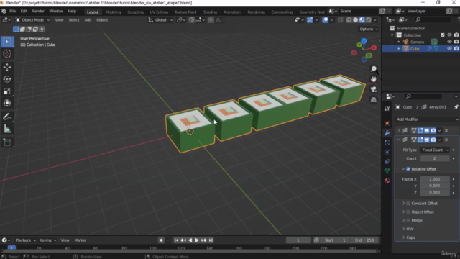Jump to timeline start frame
The height and width of the screenshot is (259, 460).
[176, 240]
